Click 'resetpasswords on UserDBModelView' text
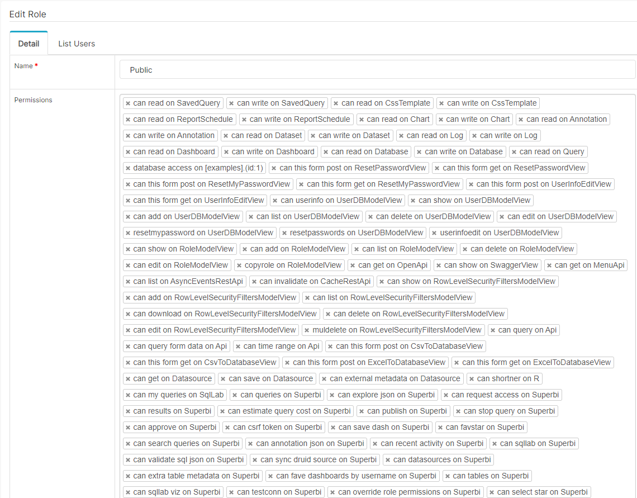The height and width of the screenshot is (498, 637). tap(356, 233)
